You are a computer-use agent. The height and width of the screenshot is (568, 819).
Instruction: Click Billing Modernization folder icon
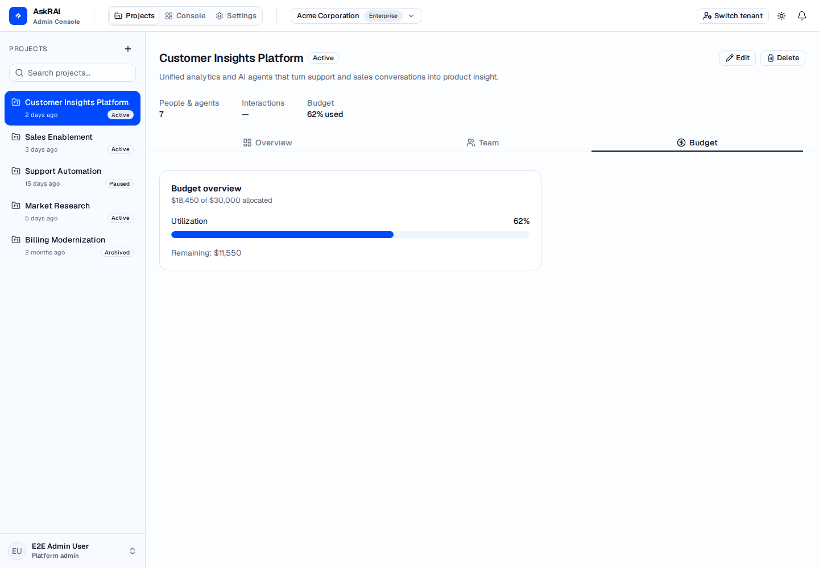click(16, 240)
